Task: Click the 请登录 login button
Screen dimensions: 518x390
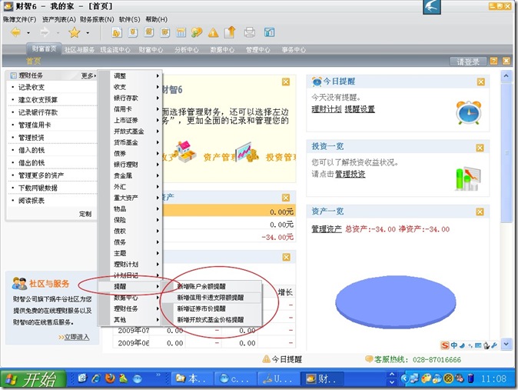Action: point(468,62)
